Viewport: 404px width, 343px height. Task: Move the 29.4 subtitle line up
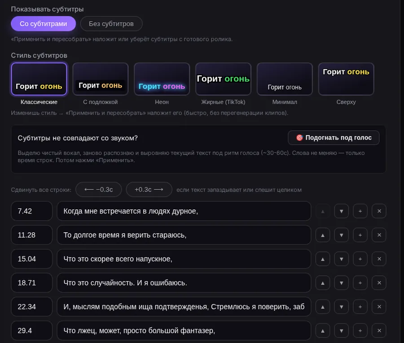pos(323,330)
